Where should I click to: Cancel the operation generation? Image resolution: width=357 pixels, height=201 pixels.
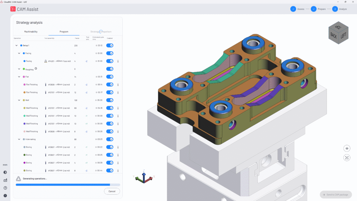112,191
